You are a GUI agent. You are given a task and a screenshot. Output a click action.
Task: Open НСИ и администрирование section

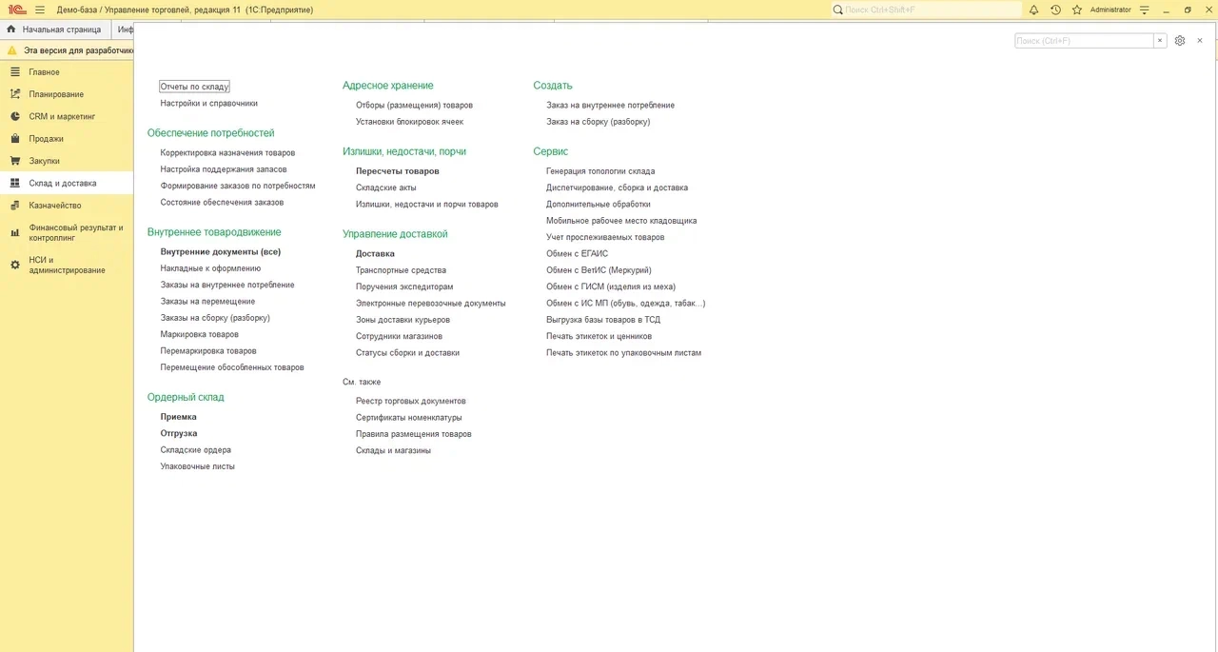[x=67, y=265]
